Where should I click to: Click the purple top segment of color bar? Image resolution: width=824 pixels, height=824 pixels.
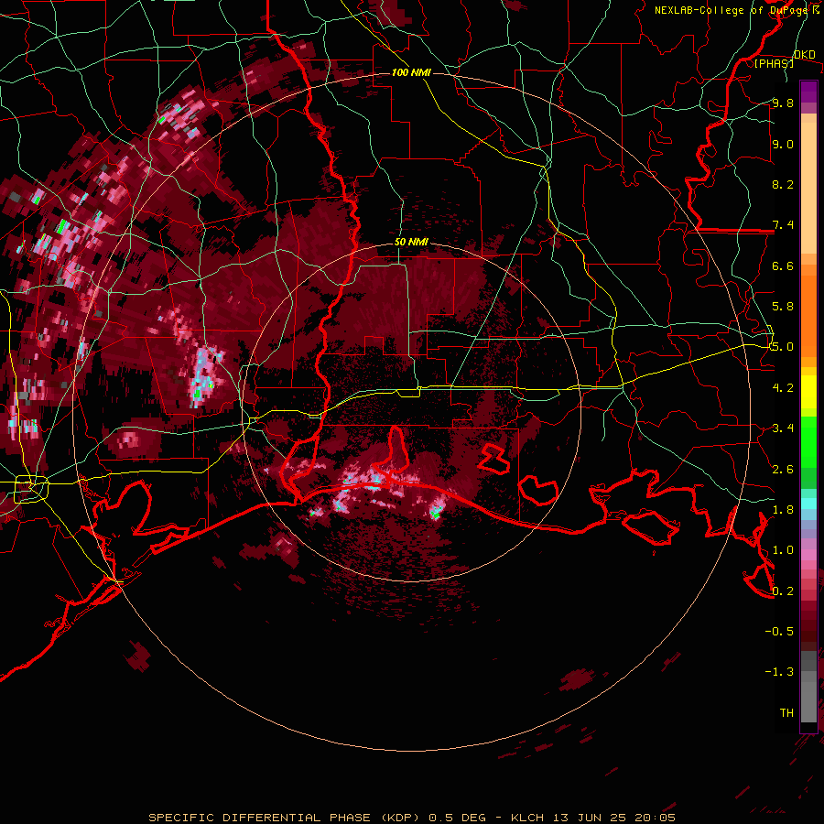808,92
